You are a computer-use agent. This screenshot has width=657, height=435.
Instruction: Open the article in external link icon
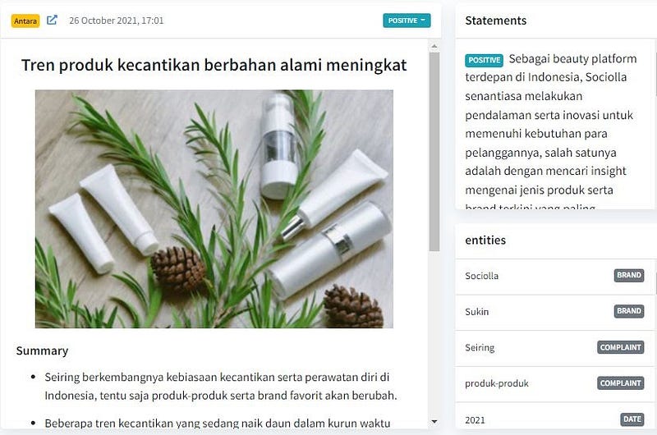(x=52, y=20)
